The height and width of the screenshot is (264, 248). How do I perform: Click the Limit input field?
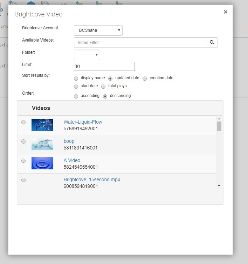pos(104,66)
